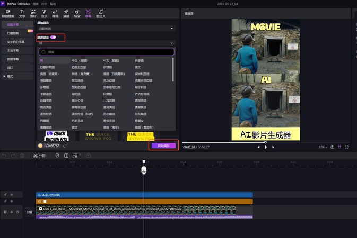357x238 pixels.
Task: Click the 開始識別 start recognition button
Action: pos(163,145)
